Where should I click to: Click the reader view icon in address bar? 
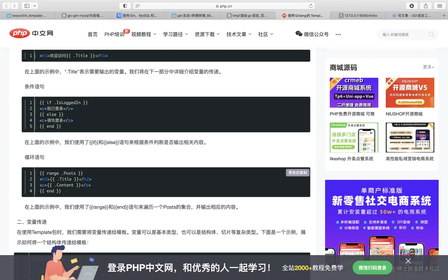[x=137, y=6]
